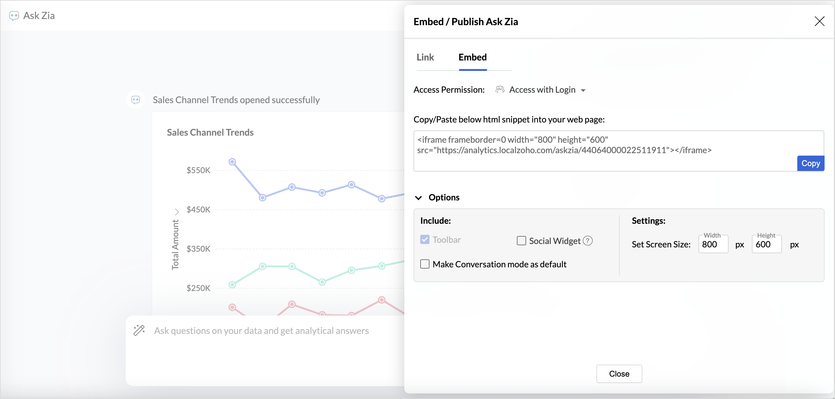835x399 pixels.
Task: Click the people icon beside Access Permission
Action: (x=500, y=90)
